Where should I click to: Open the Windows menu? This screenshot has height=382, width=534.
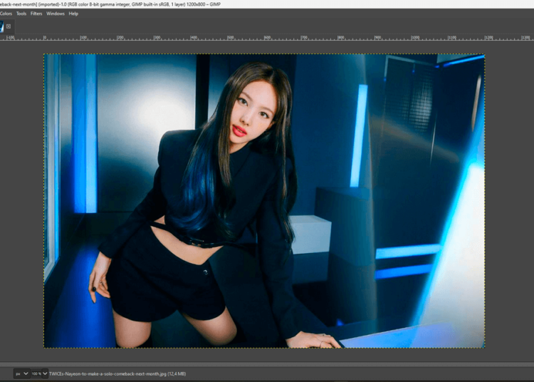pos(56,14)
